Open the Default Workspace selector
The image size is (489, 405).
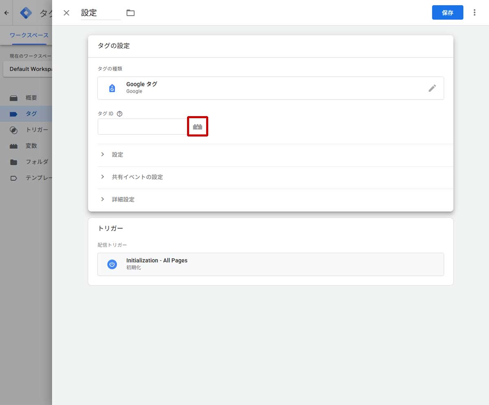pyautogui.click(x=28, y=69)
